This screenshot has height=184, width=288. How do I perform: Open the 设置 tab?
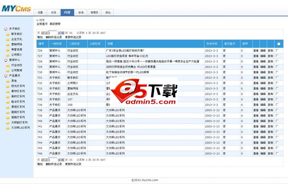(x=40, y=12)
